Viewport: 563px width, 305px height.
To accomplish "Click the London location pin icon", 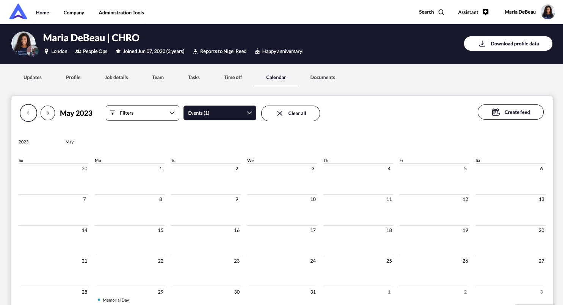I will point(47,51).
